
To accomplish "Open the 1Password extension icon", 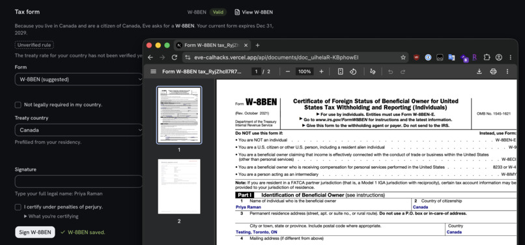I will pyautogui.click(x=428, y=57).
